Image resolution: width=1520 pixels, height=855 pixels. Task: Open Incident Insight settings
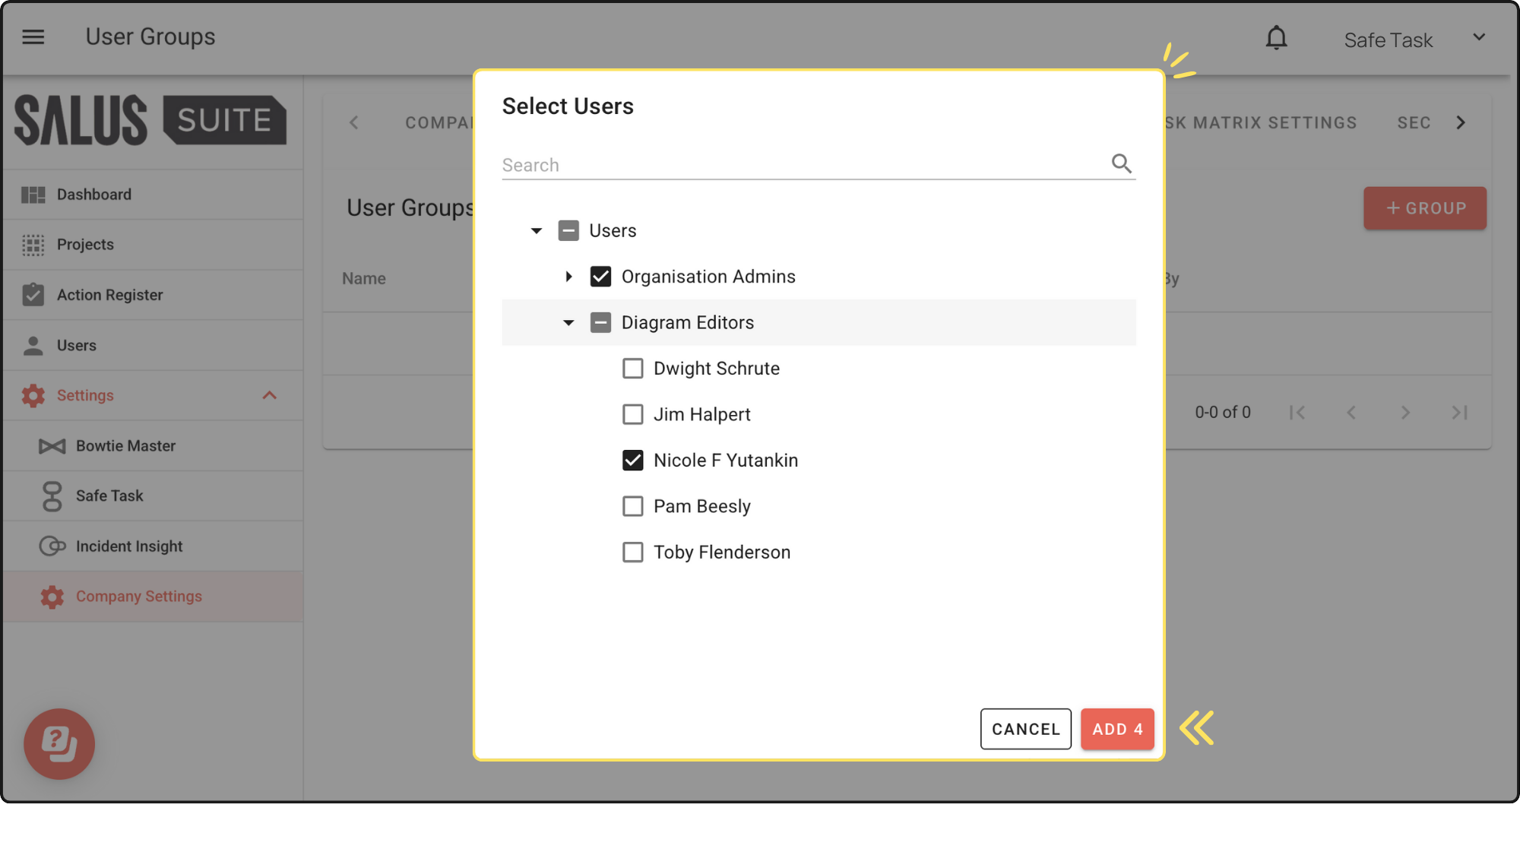tap(129, 546)
